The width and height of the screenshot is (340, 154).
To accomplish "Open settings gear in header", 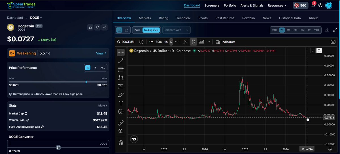I will pos(320,5).
